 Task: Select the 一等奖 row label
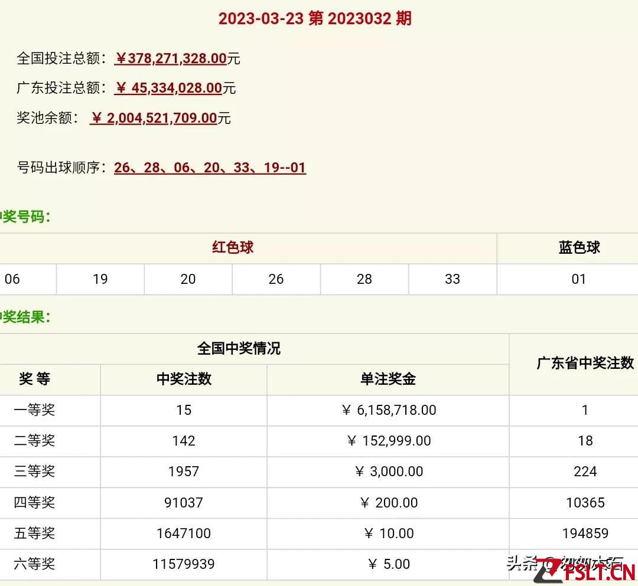pyautogui.click(x=34, y=410)
